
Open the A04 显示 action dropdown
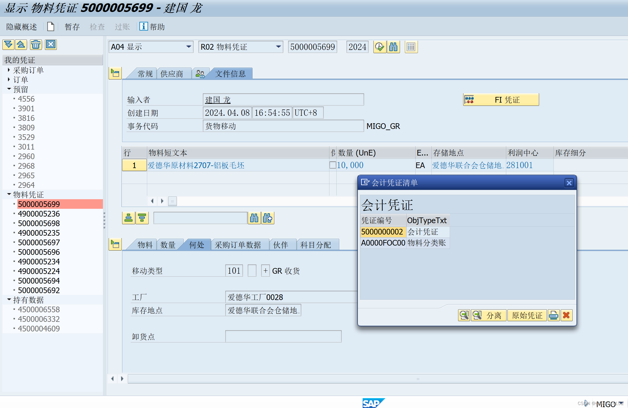(188, 47)
